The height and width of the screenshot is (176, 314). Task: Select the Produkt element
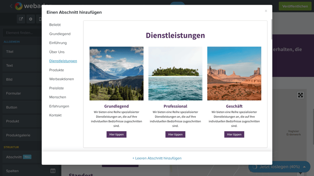tap(22, 121)
